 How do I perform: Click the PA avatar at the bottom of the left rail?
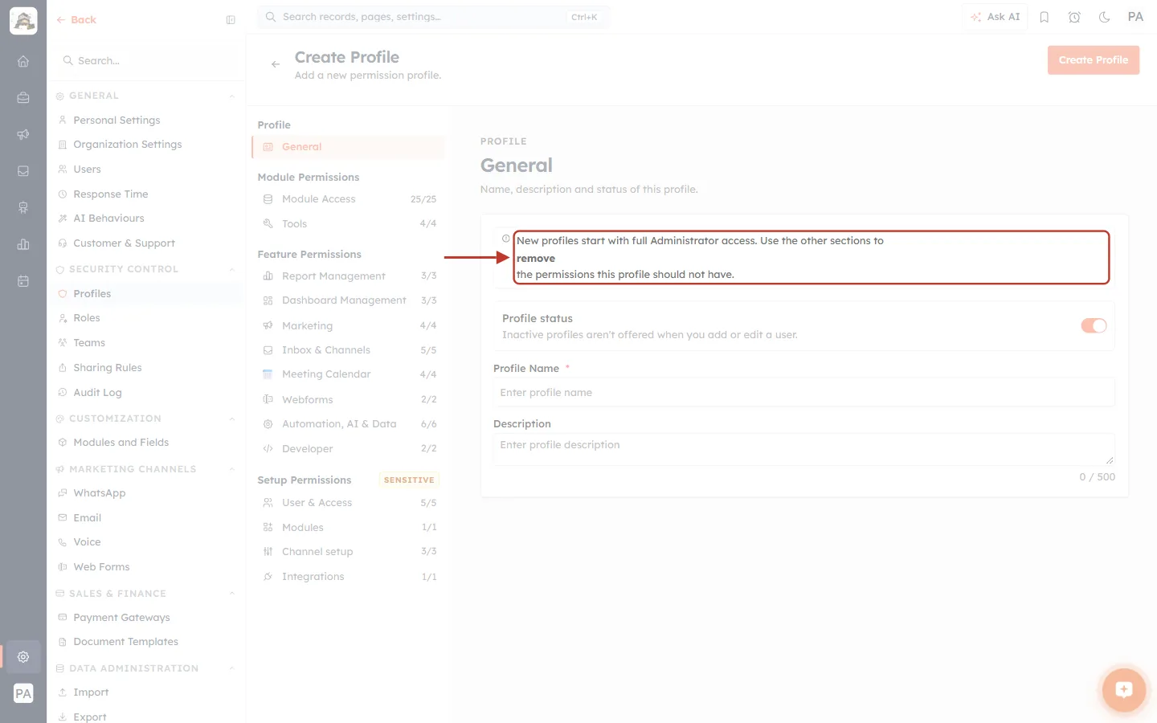coord(23,694)
